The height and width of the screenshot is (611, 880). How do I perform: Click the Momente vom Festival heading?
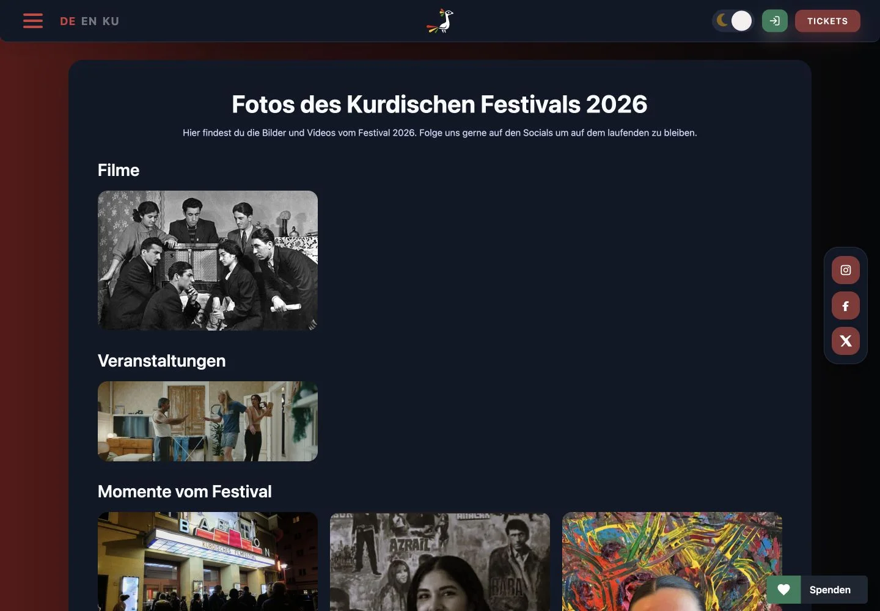[185, 492]
